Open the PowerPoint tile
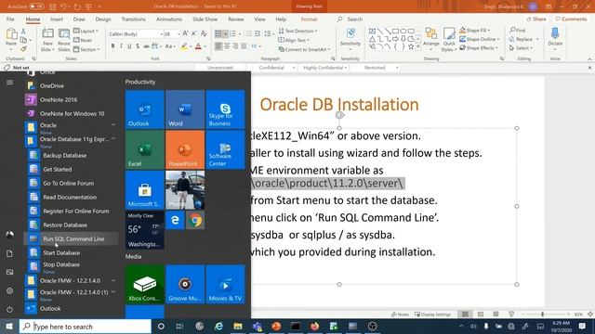 [185, 149]
